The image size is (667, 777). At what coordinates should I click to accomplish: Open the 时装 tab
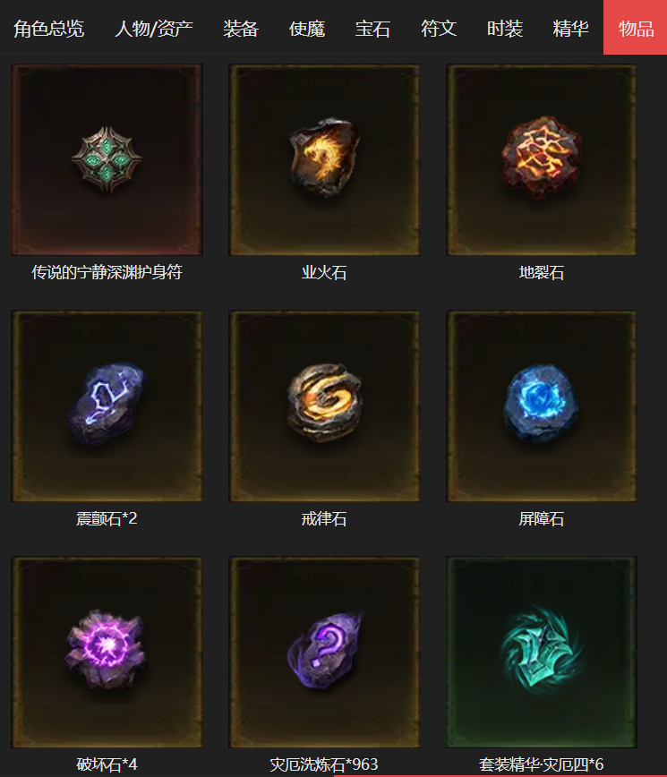click(504, 29)
